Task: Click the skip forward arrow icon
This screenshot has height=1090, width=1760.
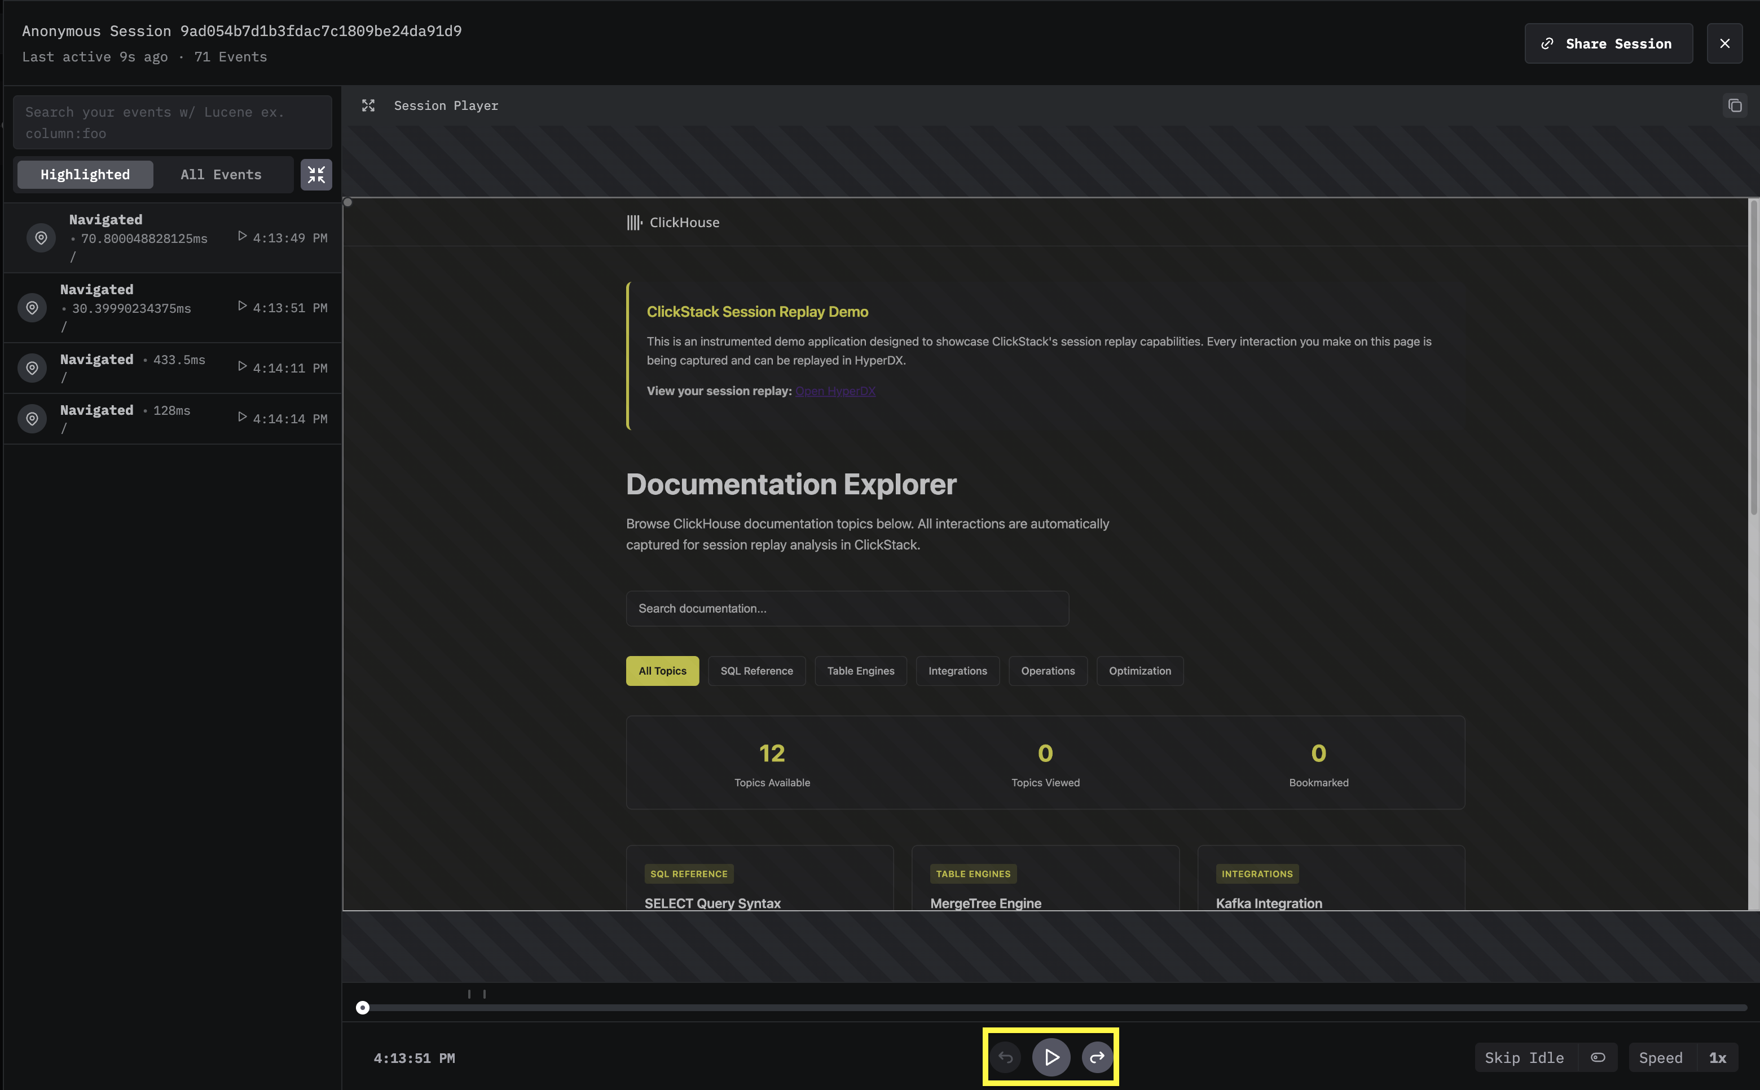Action: pyautogui.click(x=1097, y=1057)
